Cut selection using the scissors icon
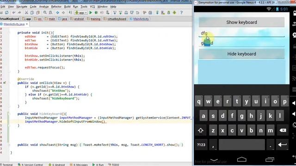Image resolution: width=296 pixels, height=166 pixels. pos(26,12)
